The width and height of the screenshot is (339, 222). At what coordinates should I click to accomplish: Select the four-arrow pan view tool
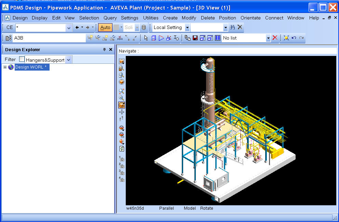tap(122, 112)
